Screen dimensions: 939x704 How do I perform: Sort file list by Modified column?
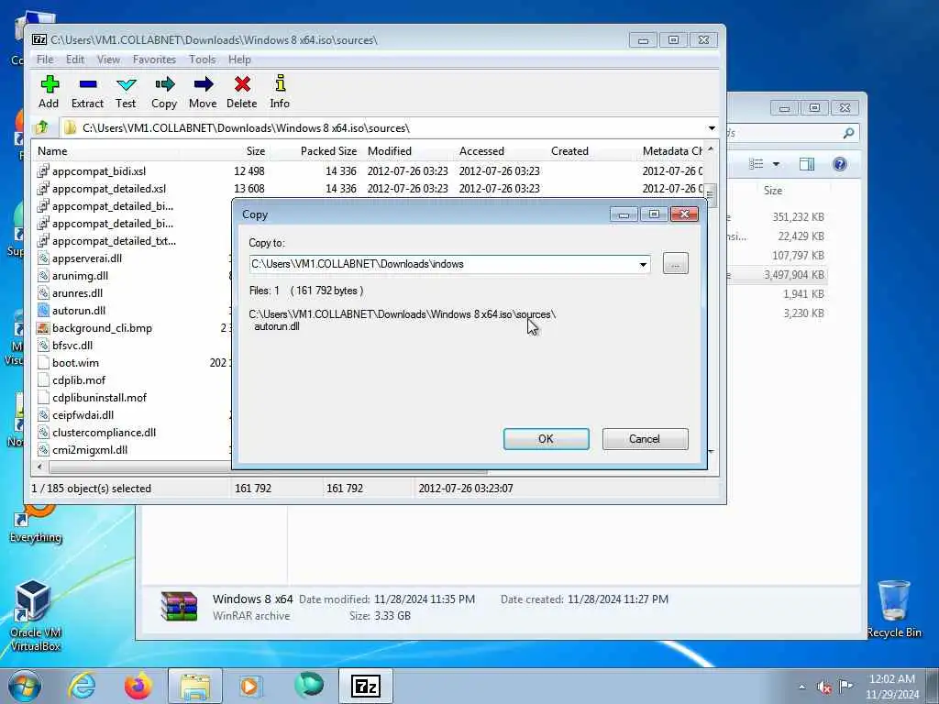389,151
